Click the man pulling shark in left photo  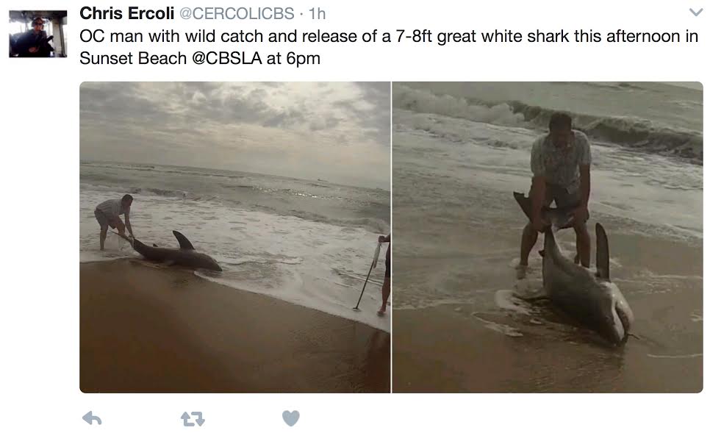[113, 221]
